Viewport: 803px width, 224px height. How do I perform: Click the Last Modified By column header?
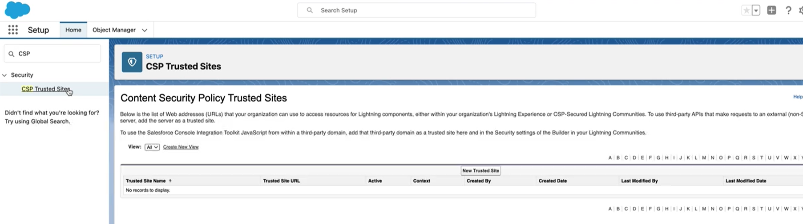pyautogui.click(x=639, y=181)
